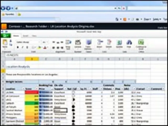Select column B header
The image size is (168, 126).
32,59
